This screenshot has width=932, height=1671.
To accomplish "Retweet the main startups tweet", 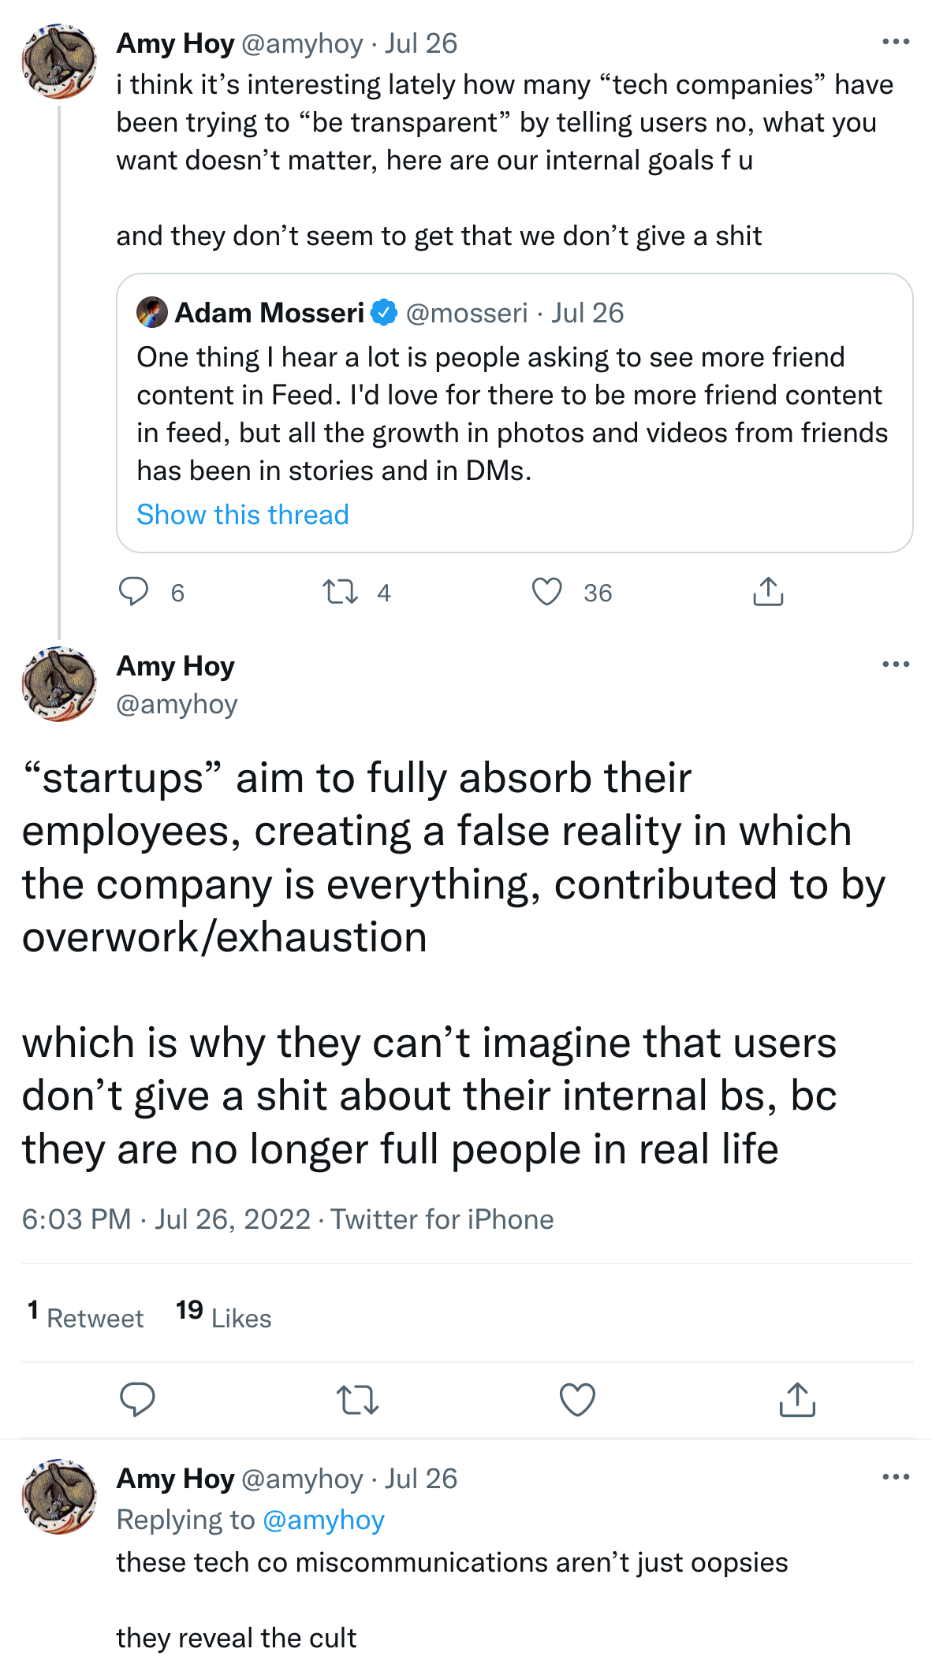I will (357, 1399).
